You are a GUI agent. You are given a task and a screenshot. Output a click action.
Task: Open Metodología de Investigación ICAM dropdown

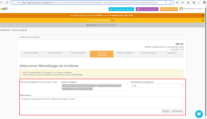157,86
